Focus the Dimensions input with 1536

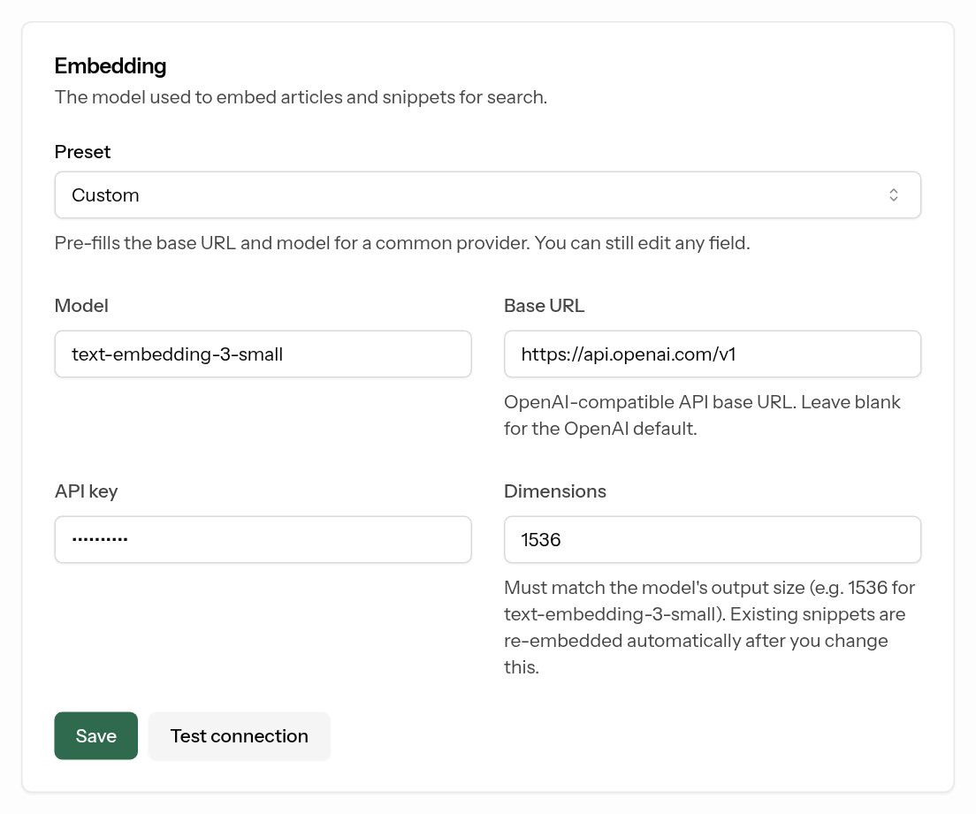click(712, 539)
